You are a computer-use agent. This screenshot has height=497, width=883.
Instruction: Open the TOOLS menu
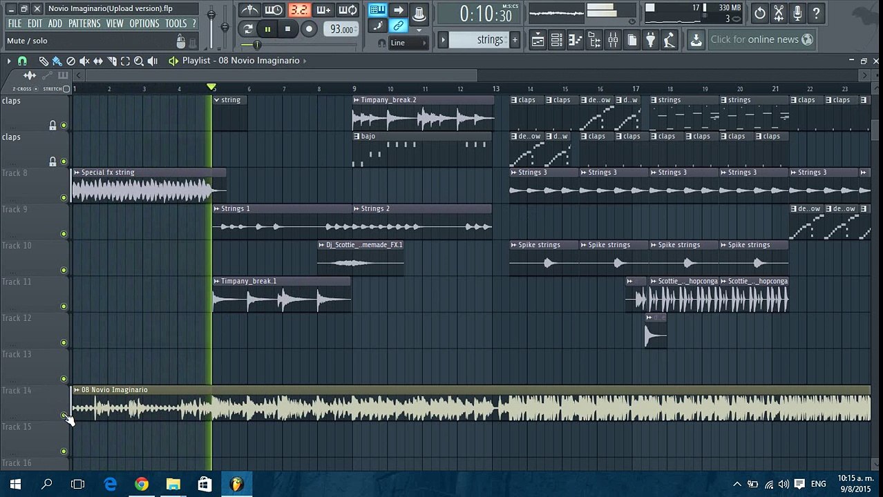point(175,23)
